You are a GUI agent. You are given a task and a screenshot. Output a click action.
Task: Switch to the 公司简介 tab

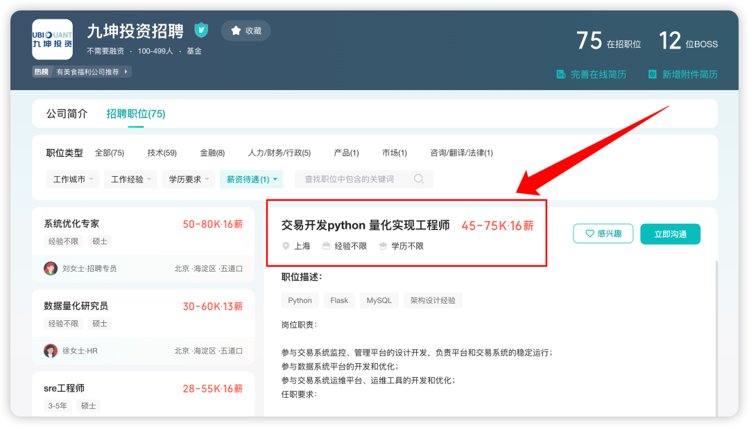67,114
